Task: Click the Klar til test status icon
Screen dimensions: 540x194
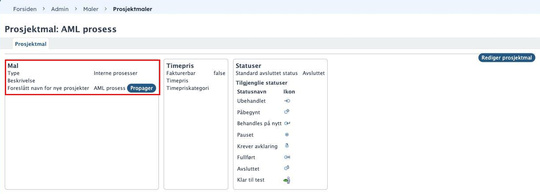Action: point(287,180)
